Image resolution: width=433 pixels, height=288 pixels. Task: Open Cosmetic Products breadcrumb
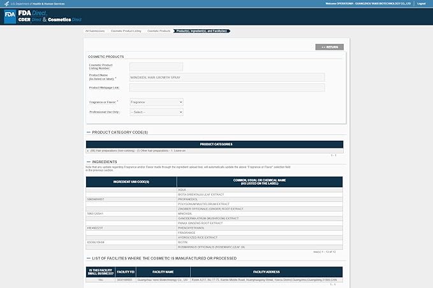tap(159, 31)
